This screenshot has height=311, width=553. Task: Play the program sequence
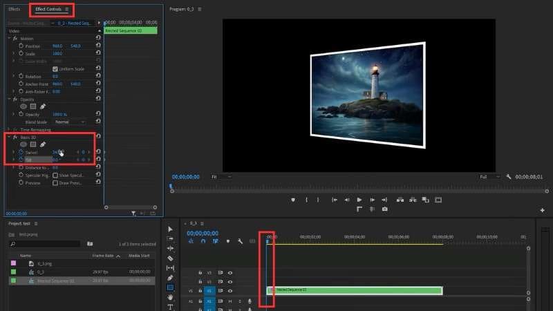(359, 200)
